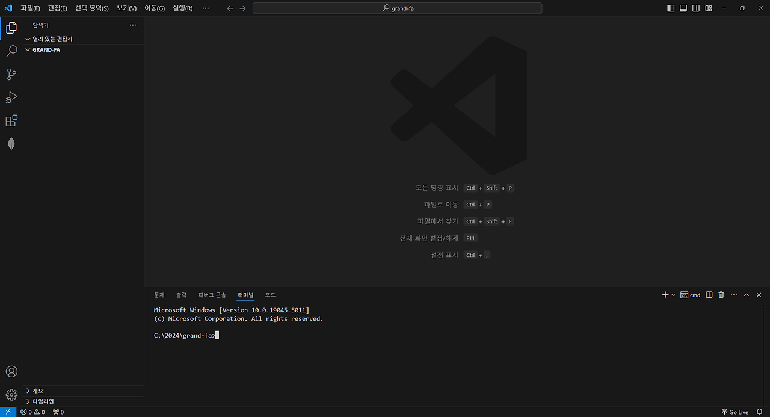Create a new terminal with plus icon

(665, 295)
